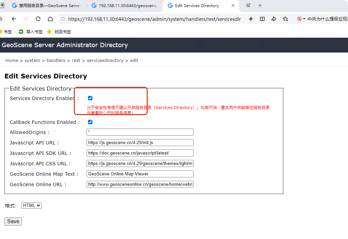This screenshot has height=239, width=348.
Task: Click the red Services Directory warning text
Action: [x=178, y=110]
